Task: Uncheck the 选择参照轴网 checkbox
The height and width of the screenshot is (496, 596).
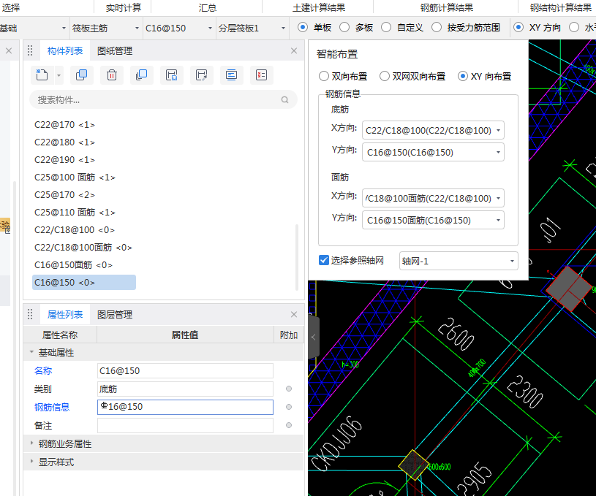Action: pos(324,260)
